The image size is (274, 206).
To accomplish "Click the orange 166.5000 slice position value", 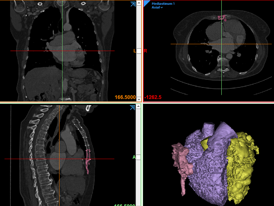I will (x=125, y=97).
